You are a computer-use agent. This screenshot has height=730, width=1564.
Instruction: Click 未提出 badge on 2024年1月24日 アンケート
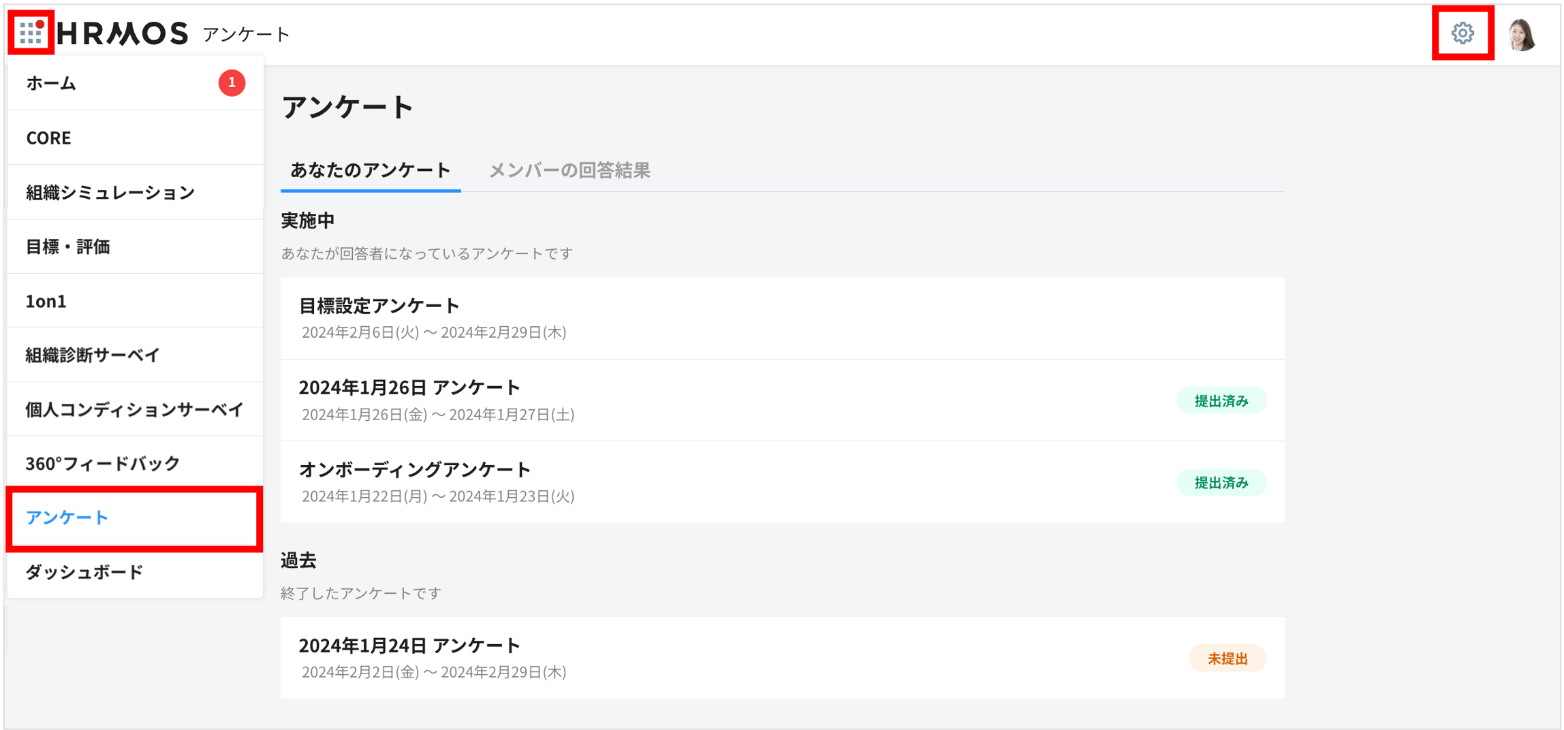pos(1227,658)
